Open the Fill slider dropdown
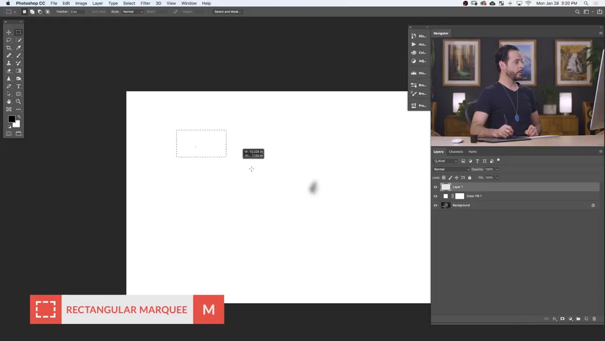 pyautogui.click(x=497, y=178)
